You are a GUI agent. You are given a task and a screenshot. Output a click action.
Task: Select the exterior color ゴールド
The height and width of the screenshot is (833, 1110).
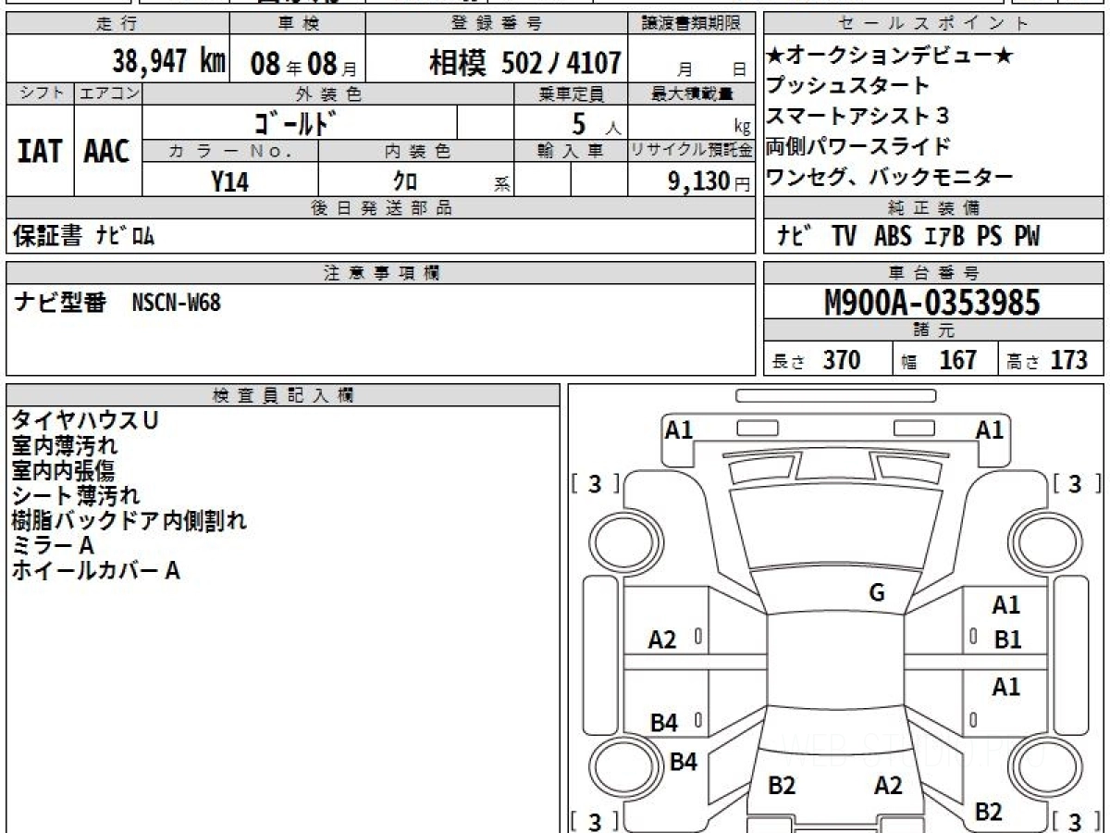pyautogui.click(x=294, y=122)
